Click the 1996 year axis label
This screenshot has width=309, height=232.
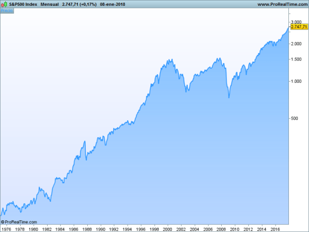[x=141, y=229]
